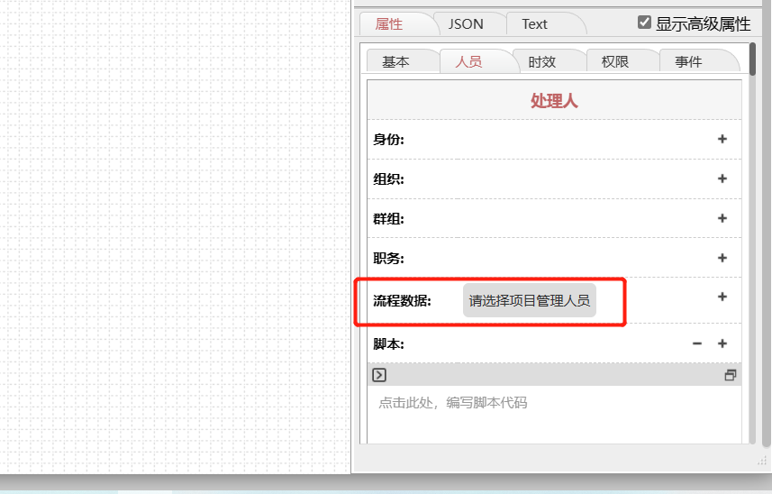Click the 群组 label
772x494 pixels.
coord(388,218)
